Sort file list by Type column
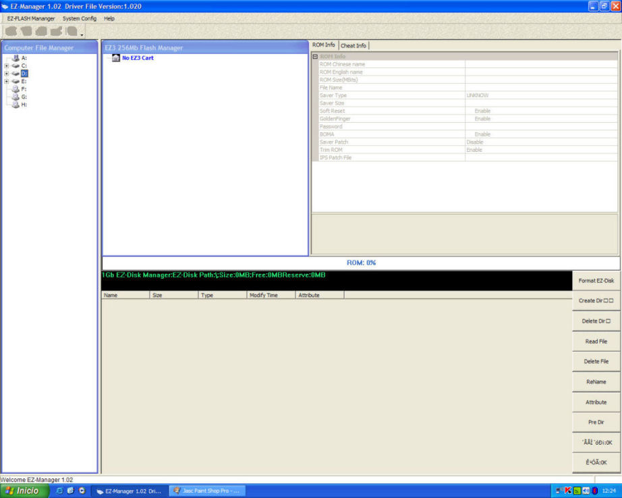This screenshot has width=622, height=498. [x=223, y=296]
